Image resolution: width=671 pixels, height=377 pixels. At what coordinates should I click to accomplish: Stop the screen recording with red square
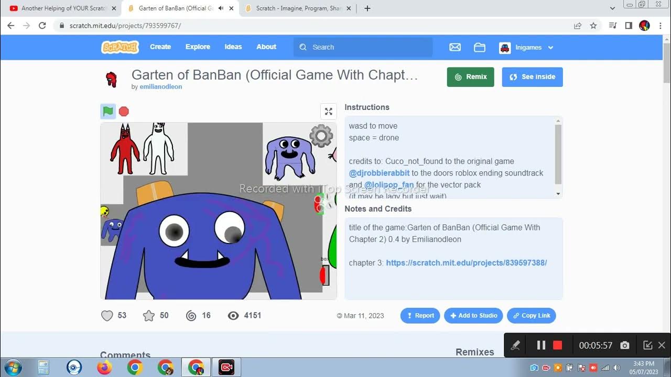tap(558, 345)
